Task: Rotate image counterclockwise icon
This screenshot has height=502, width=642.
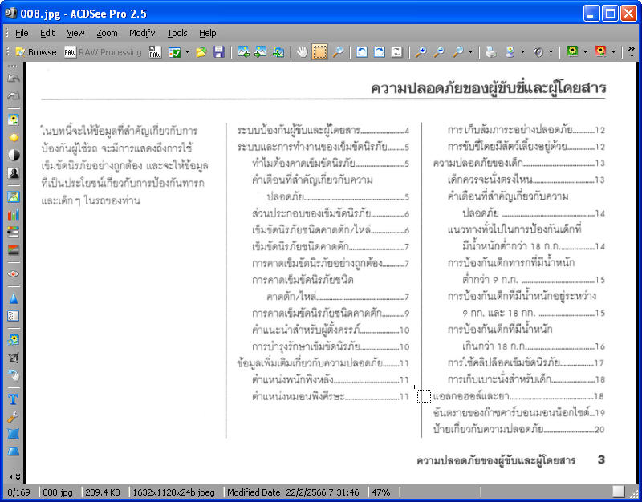Action: [x=362, y=52]
